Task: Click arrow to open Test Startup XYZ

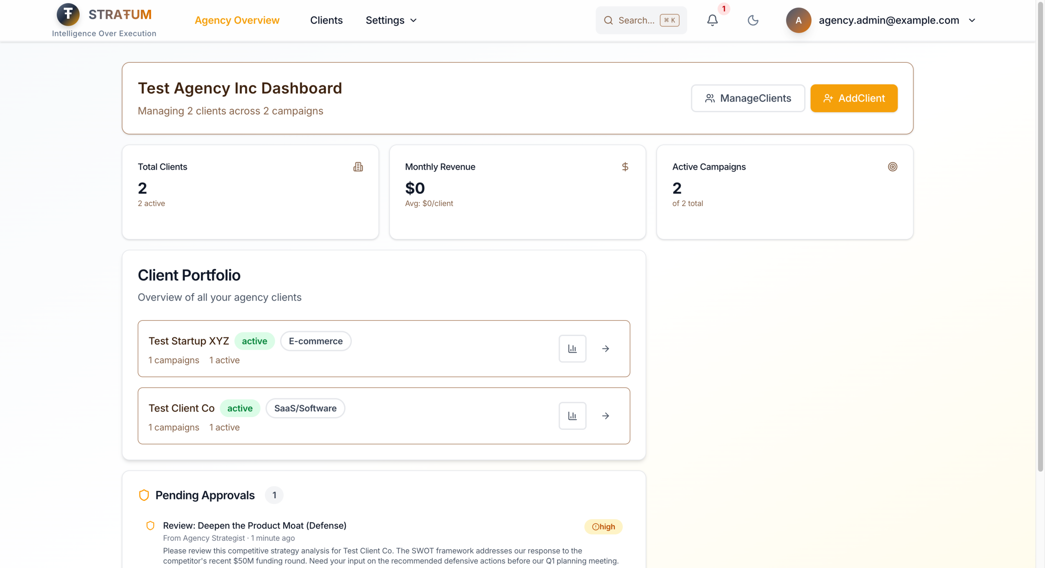Action: tap(606, 349)
